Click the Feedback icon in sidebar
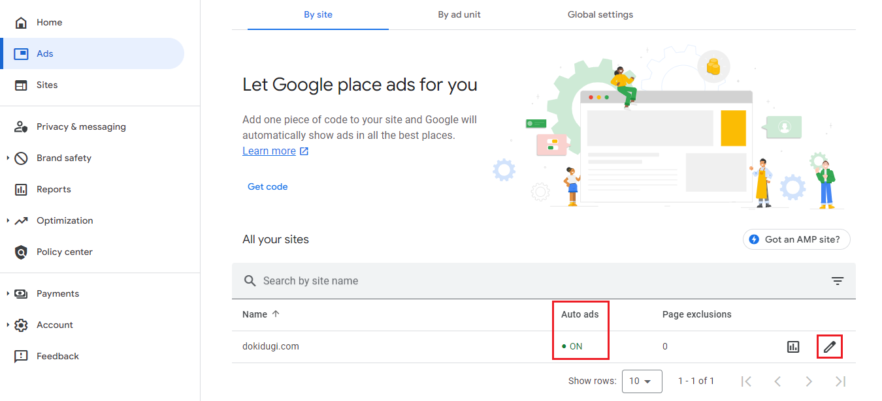Viewport: 882px width, 401px height. click(x=21, y=357)
